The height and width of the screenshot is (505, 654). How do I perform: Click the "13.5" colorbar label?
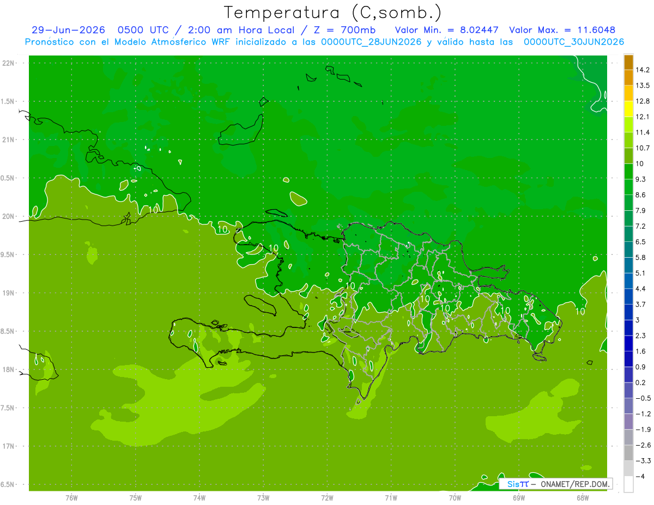[x=642, y=86]
